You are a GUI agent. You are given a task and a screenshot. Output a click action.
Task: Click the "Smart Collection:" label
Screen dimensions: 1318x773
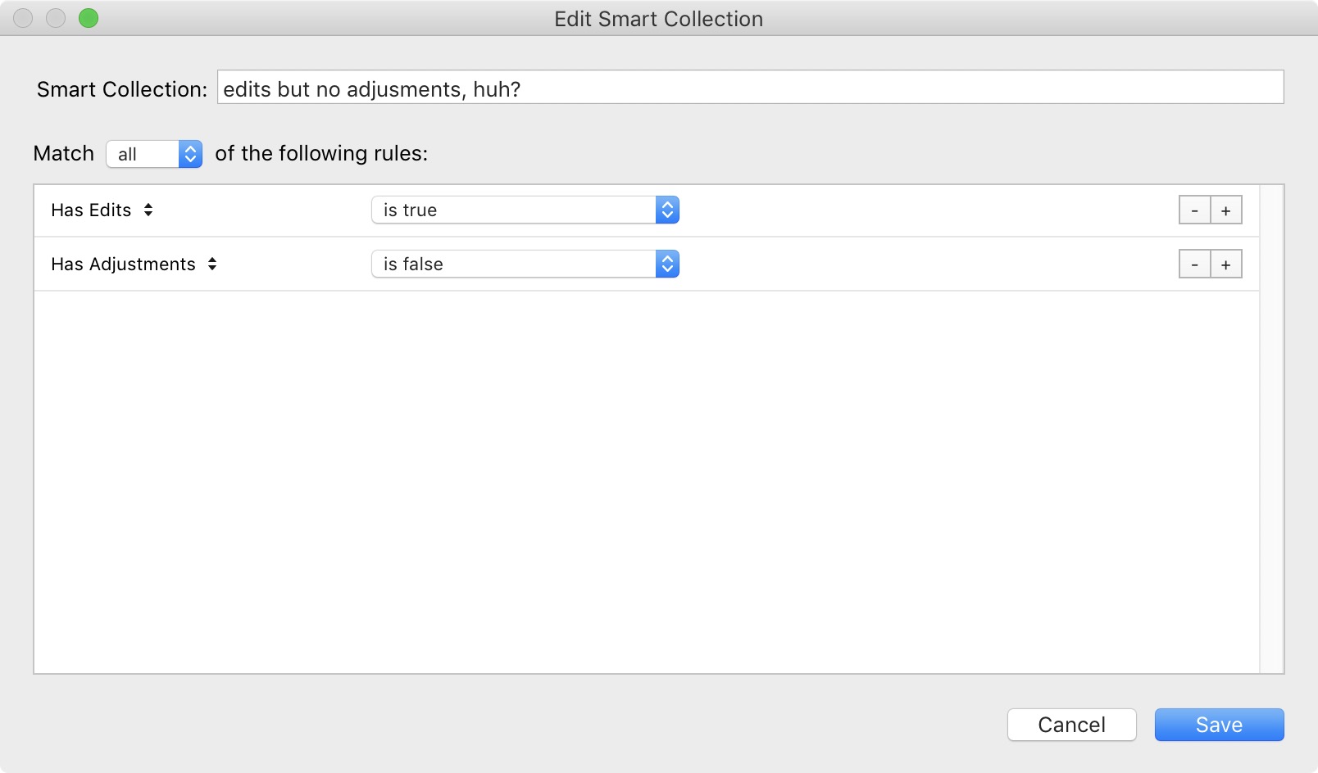[x=121, y=89]
